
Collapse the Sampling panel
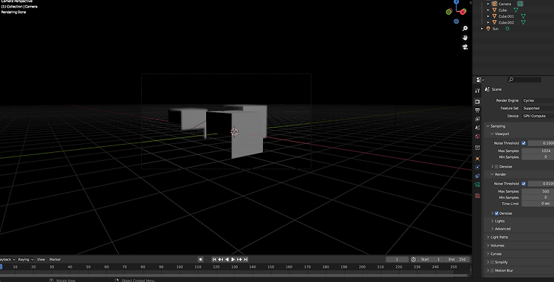tap(488, 126)
